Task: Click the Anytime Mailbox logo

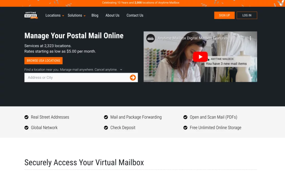Action: click(x=31, y=15)
